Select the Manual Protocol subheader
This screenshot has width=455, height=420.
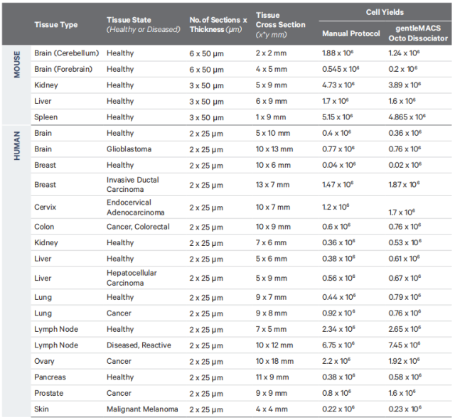(x=350, y=33)
